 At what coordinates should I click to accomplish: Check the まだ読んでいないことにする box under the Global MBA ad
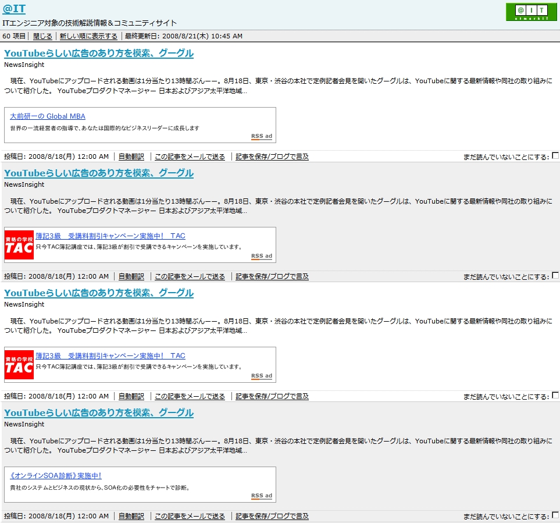[555, 155]
